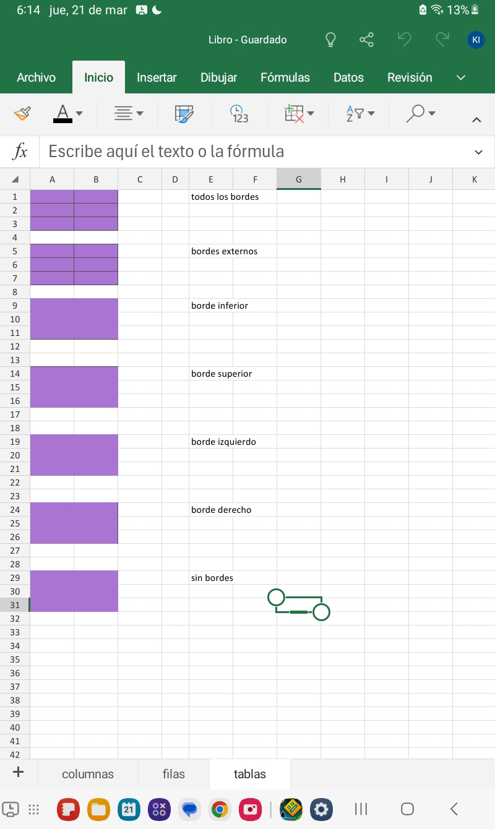Screen dimensions: 495x829
Task: Collapse the ribbon with up chevron
Action: coord(476,120)
